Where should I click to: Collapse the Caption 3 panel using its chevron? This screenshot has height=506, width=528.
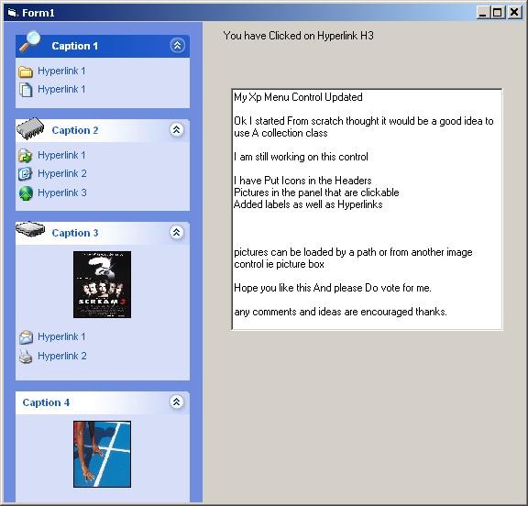pos(176,232)
